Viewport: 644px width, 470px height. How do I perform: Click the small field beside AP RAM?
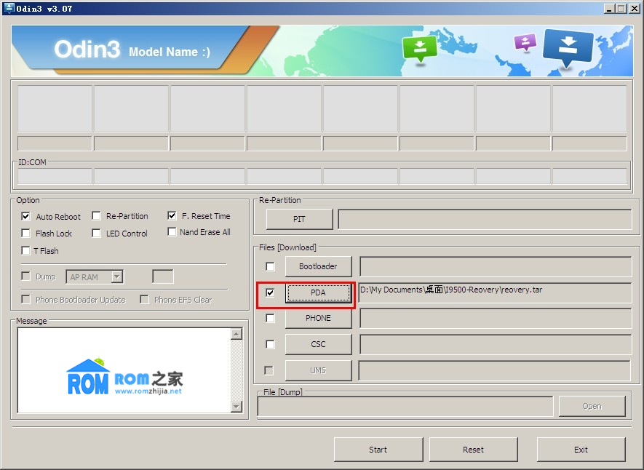[163, 276]
